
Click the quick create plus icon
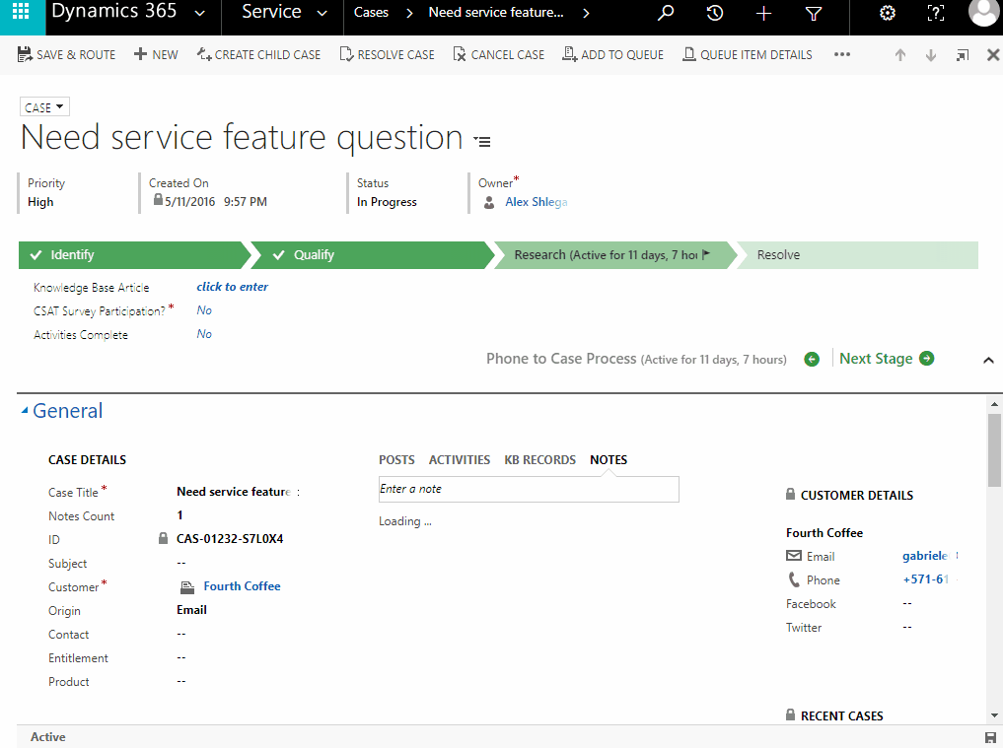tap(763, 14)
